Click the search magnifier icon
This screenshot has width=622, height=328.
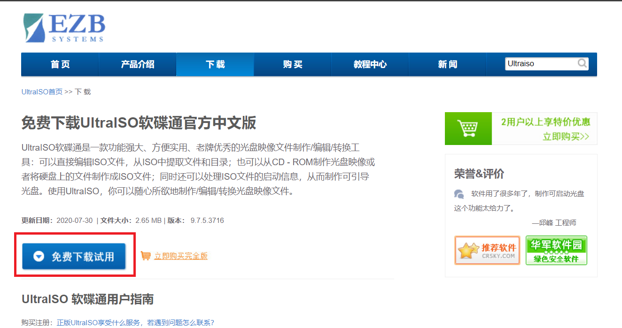point(582,63)
